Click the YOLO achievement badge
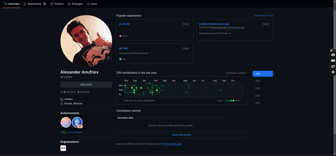 click(x=66, y=122)
